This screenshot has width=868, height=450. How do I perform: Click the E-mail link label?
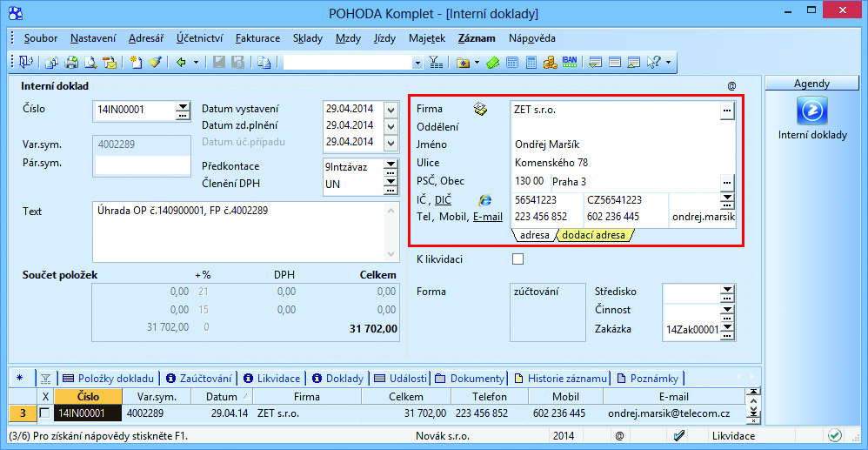(488, 218)
